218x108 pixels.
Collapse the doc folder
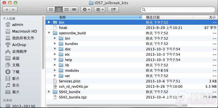55,49
